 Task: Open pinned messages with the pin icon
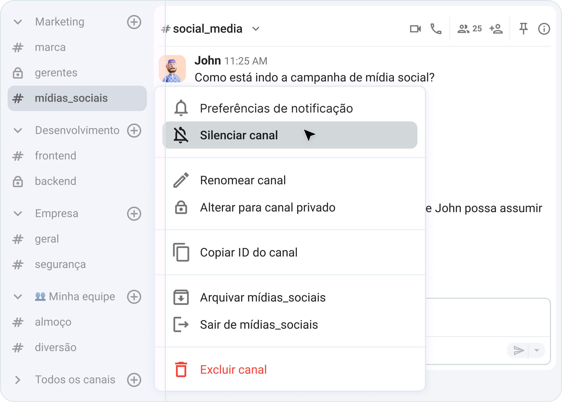[523, 29]
